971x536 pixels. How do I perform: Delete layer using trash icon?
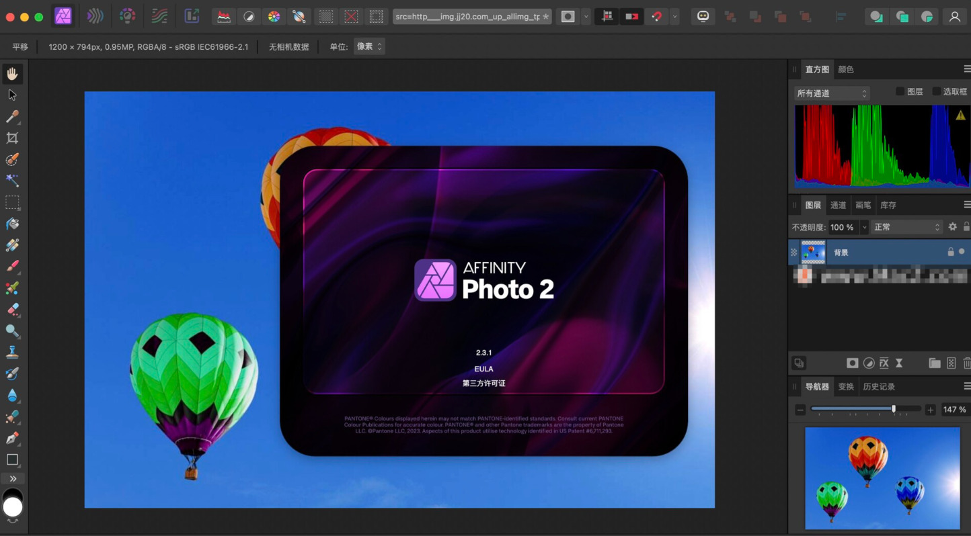tap(967, 363)
